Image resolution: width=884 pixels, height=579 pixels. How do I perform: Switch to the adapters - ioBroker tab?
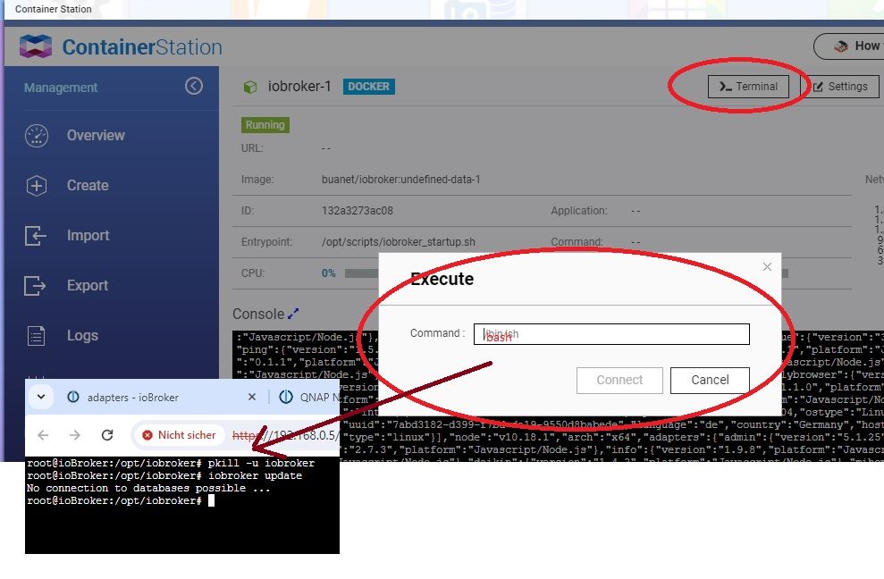(x=133, y=398)
